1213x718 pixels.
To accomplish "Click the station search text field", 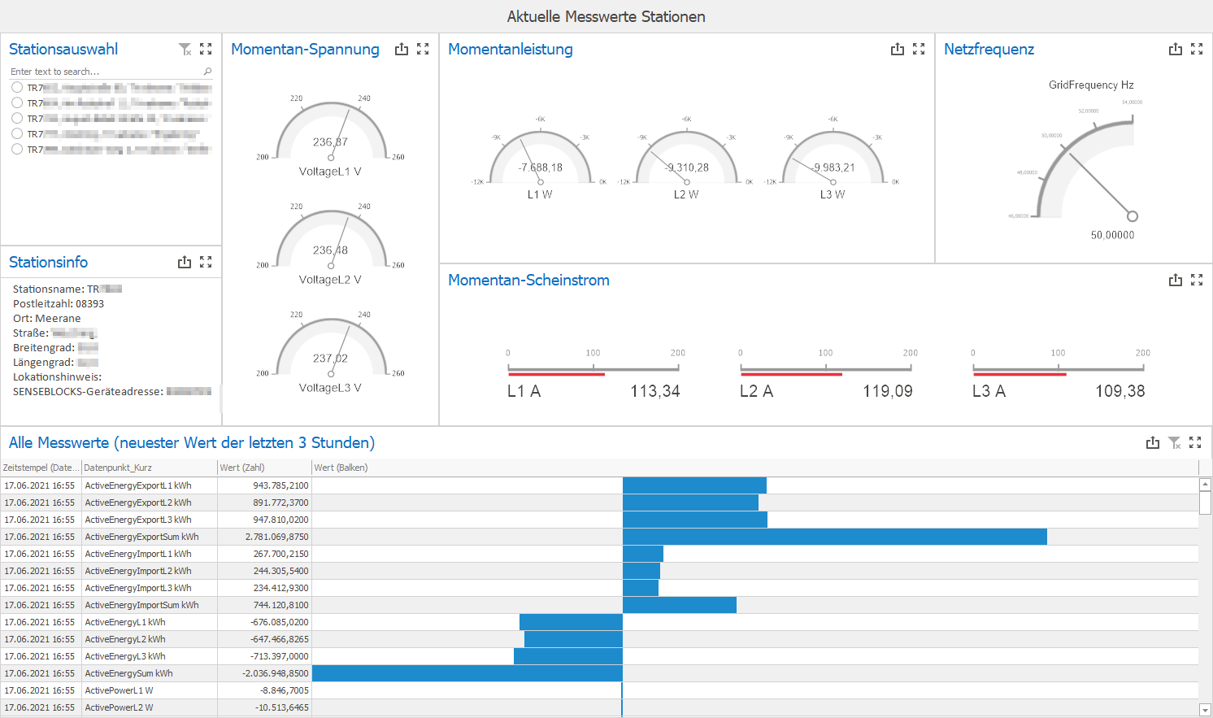I will click(x=106, y=72).
